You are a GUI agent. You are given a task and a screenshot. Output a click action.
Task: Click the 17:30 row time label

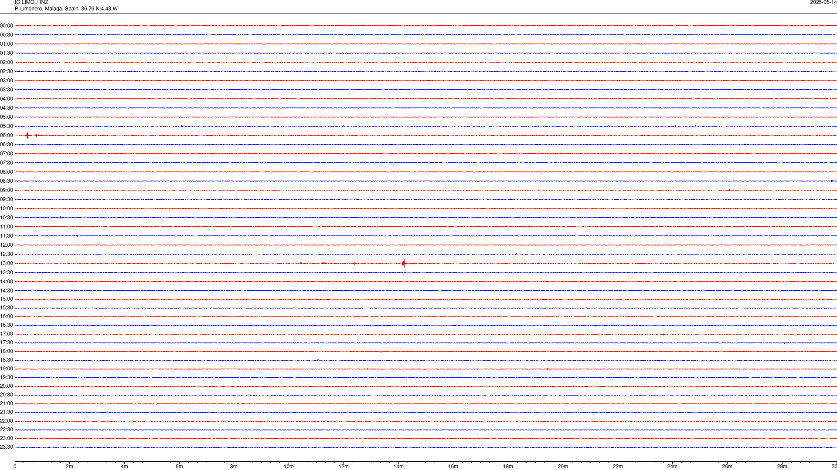(x=7, y=342)
